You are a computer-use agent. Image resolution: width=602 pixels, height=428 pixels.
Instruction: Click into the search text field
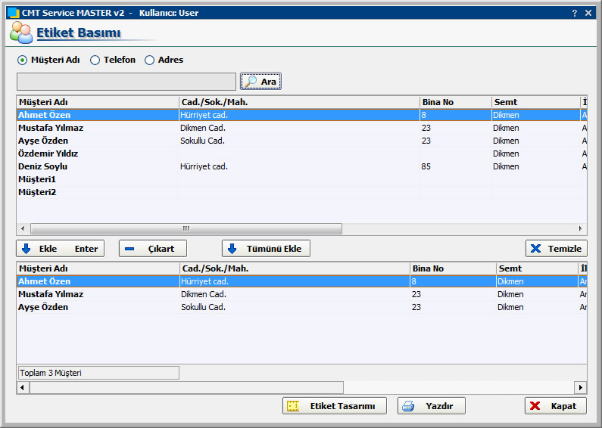[126, 82]
